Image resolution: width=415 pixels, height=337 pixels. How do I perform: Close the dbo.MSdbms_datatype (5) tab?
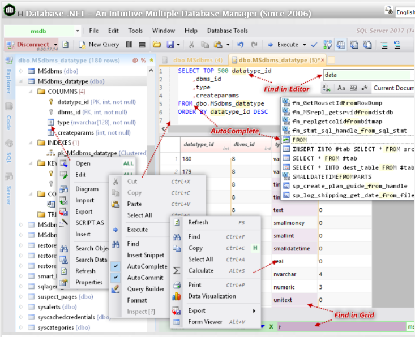[323, 60]
